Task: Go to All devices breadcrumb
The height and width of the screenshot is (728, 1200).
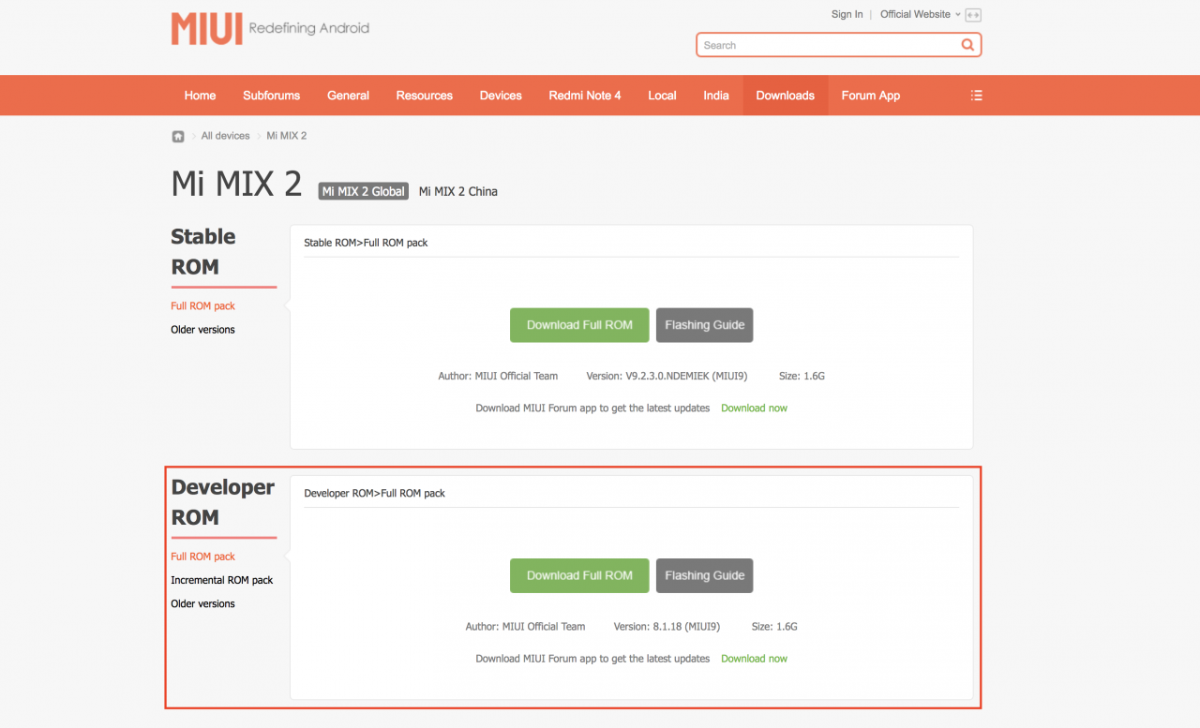Action: click(x=225, y=136)
